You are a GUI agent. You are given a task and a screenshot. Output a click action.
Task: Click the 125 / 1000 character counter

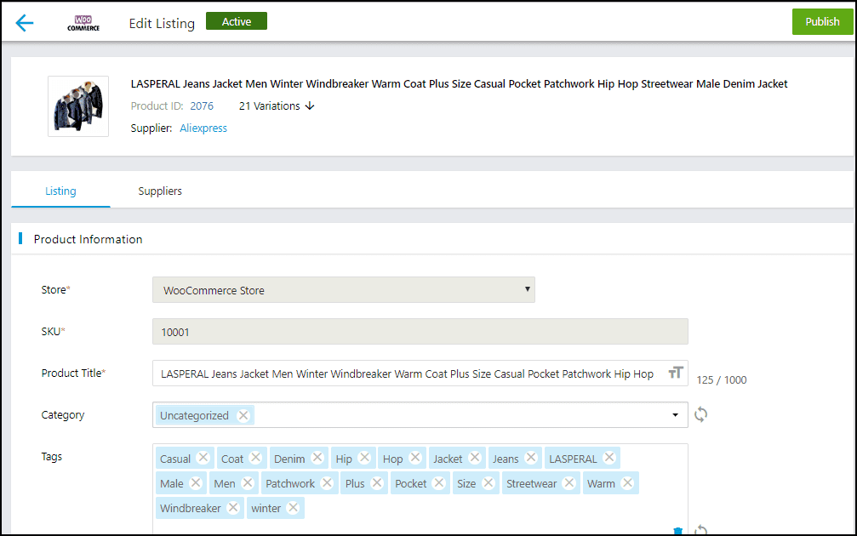coord(722,379)
